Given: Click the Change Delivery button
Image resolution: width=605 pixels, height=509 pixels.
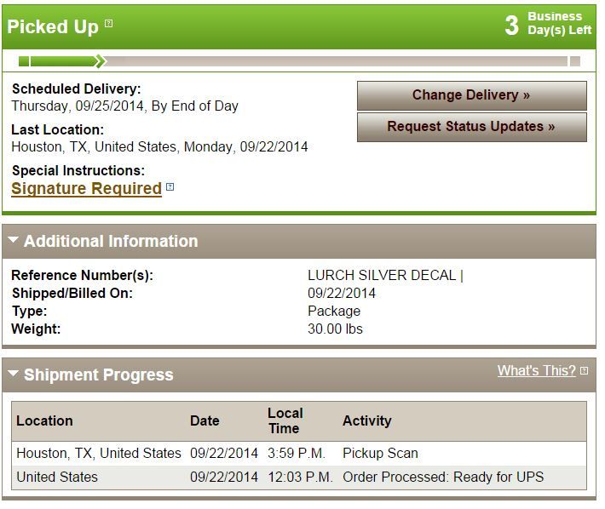Looking at the screenshot, I should coord(471,95).
